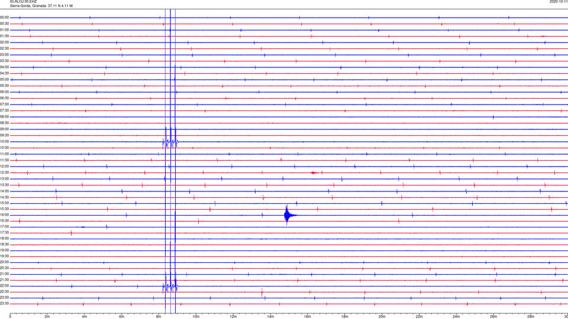Select the 20:00 trace time label

coord(4,262)
